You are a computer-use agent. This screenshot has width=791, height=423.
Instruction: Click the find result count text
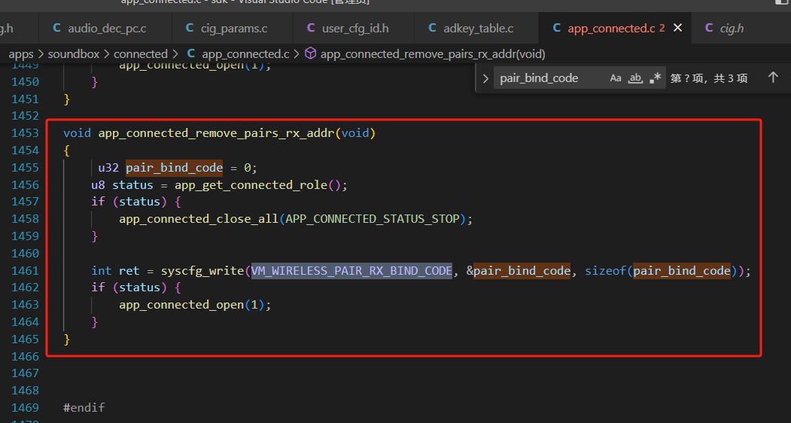tap(709, 78)
